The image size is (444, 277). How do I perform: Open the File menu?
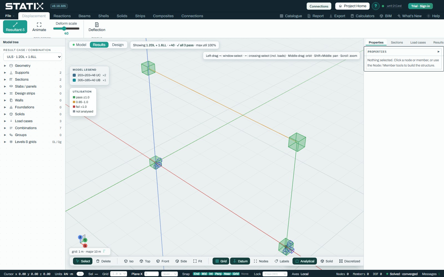click(10, 16)
